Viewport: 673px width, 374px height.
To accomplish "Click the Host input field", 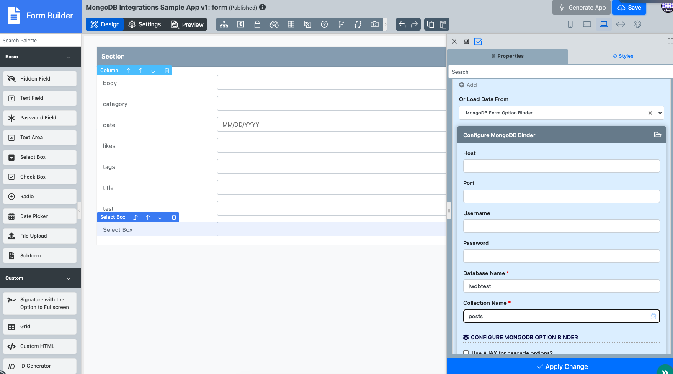I will [x=561, y=166].
